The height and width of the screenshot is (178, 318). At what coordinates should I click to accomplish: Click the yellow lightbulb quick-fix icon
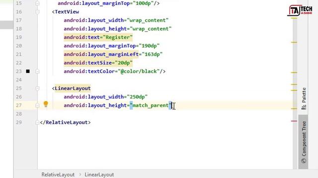[46, 104]
